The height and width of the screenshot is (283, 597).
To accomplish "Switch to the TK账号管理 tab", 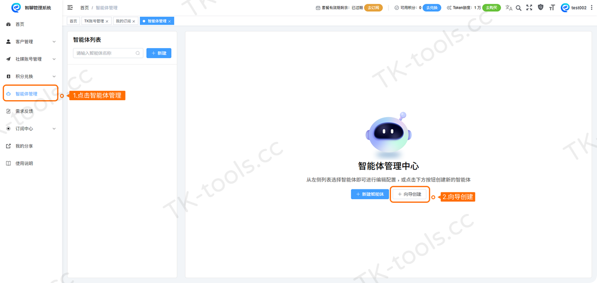I will [96, 21].
